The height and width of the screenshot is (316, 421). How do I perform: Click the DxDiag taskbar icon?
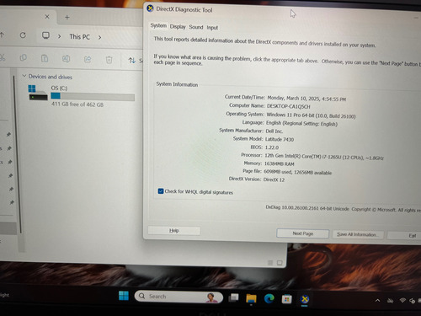pyautogui.click(x=305, y=299)
